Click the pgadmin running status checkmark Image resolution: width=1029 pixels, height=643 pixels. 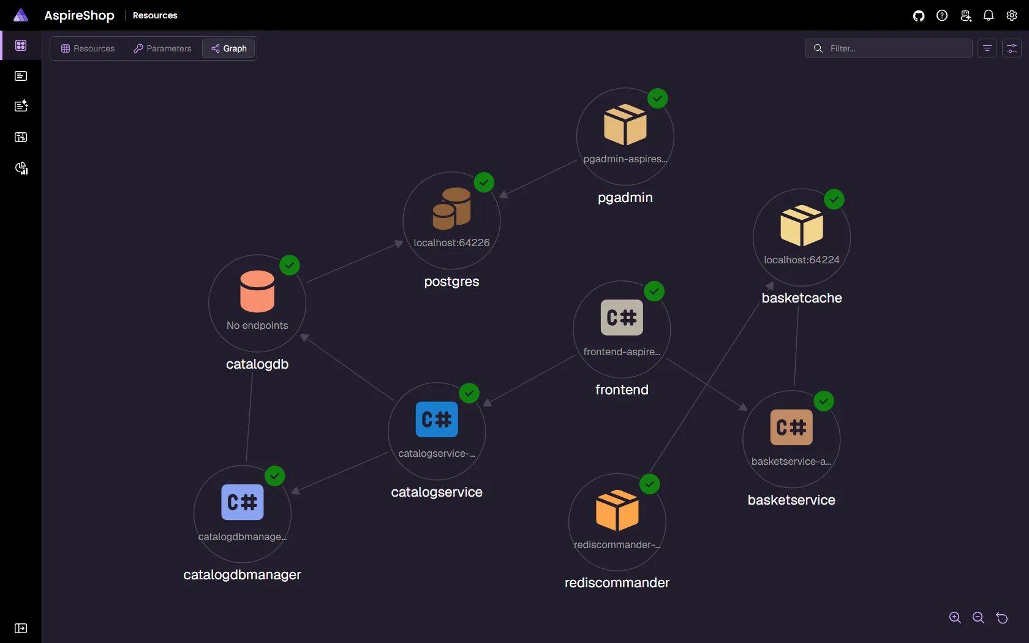click(658, 98)
